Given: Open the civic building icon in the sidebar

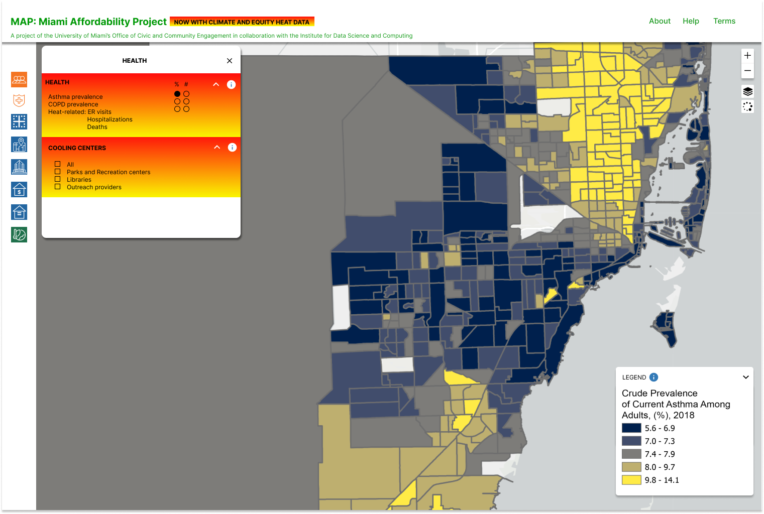Looking at the screenshot, I should pos(19,167).
